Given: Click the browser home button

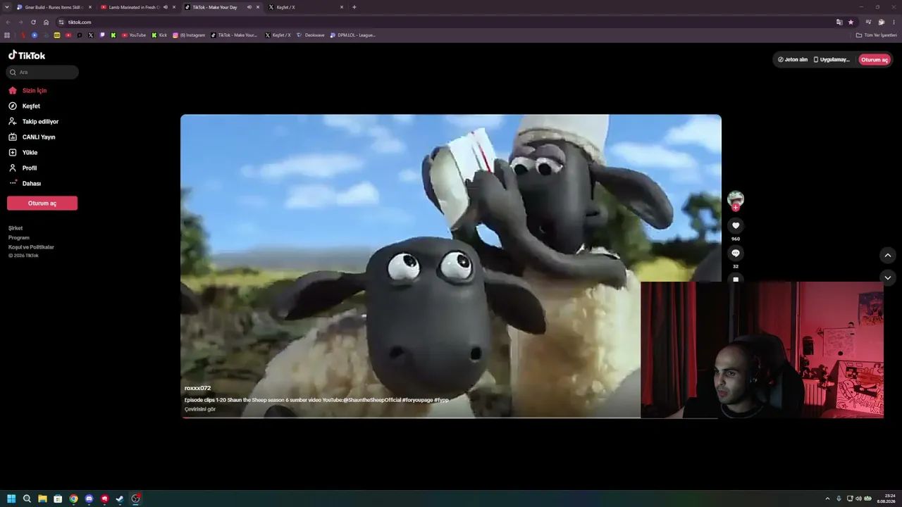Looking at the screenshot, I should [x=47, y=22].
